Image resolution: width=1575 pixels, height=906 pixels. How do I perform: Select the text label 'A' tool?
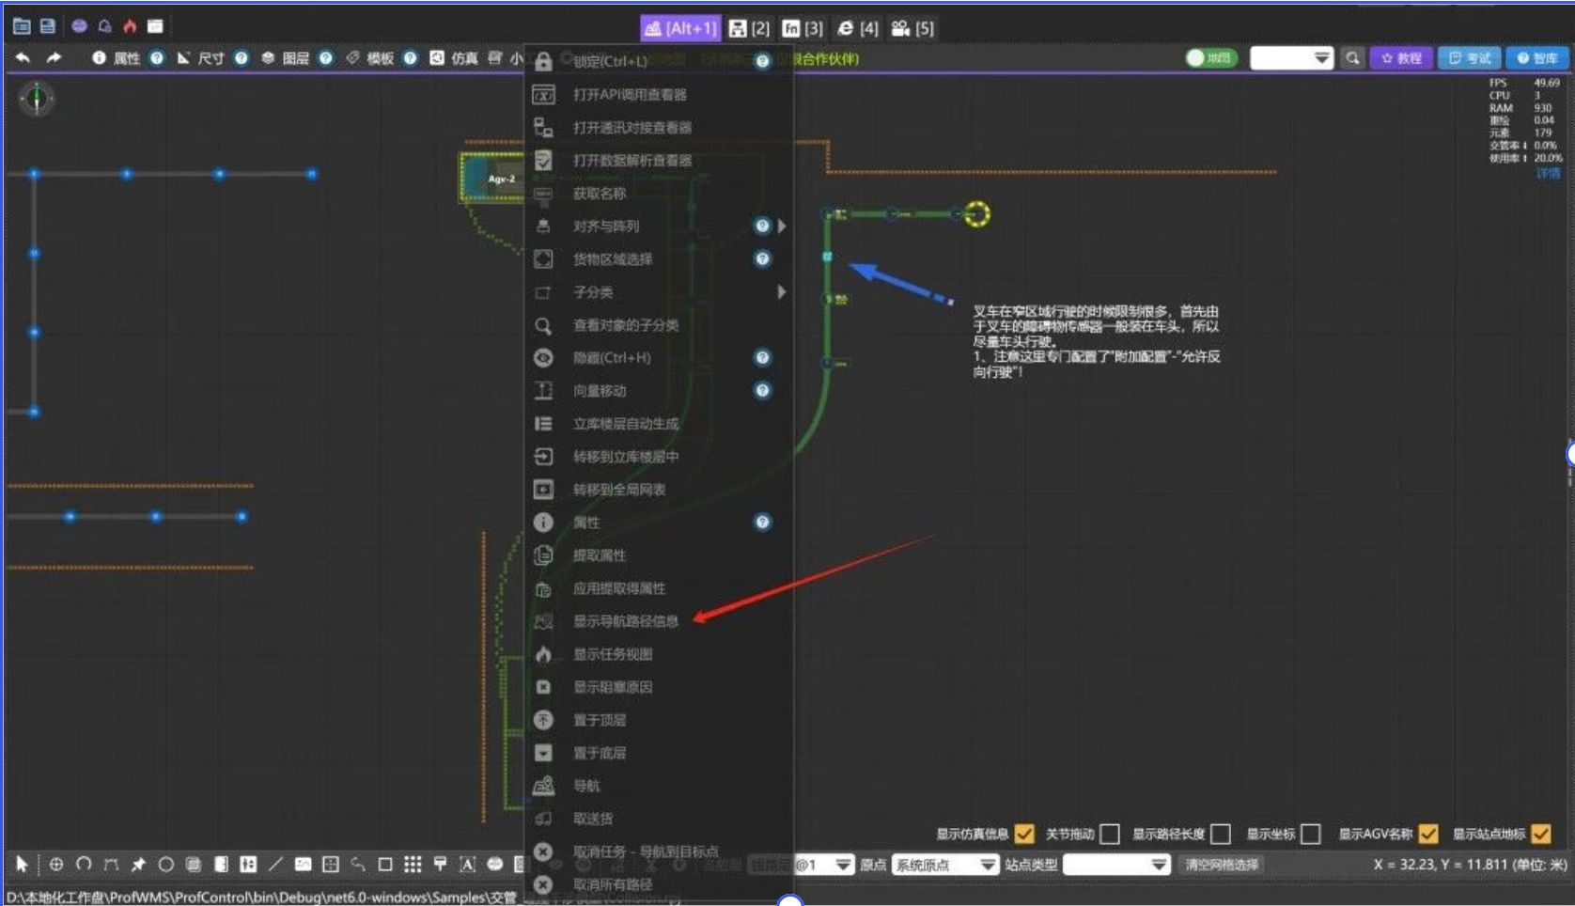467,864
